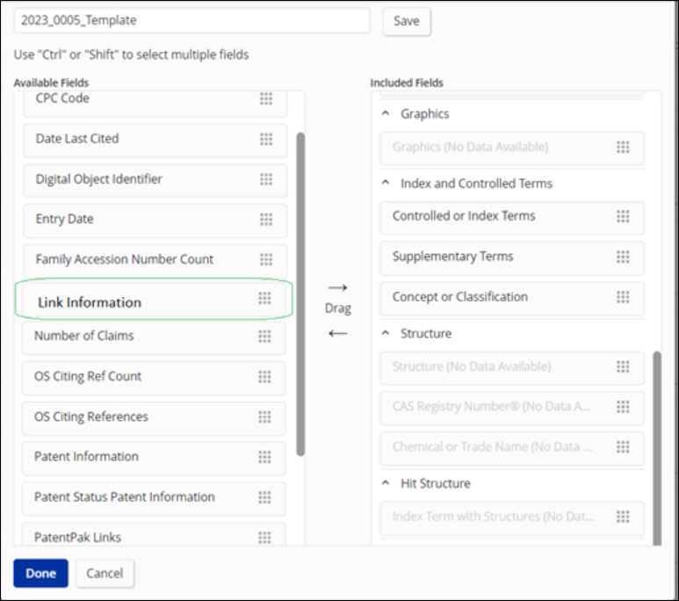Click the drag handle beside Date Last Cited

(265, 139)
